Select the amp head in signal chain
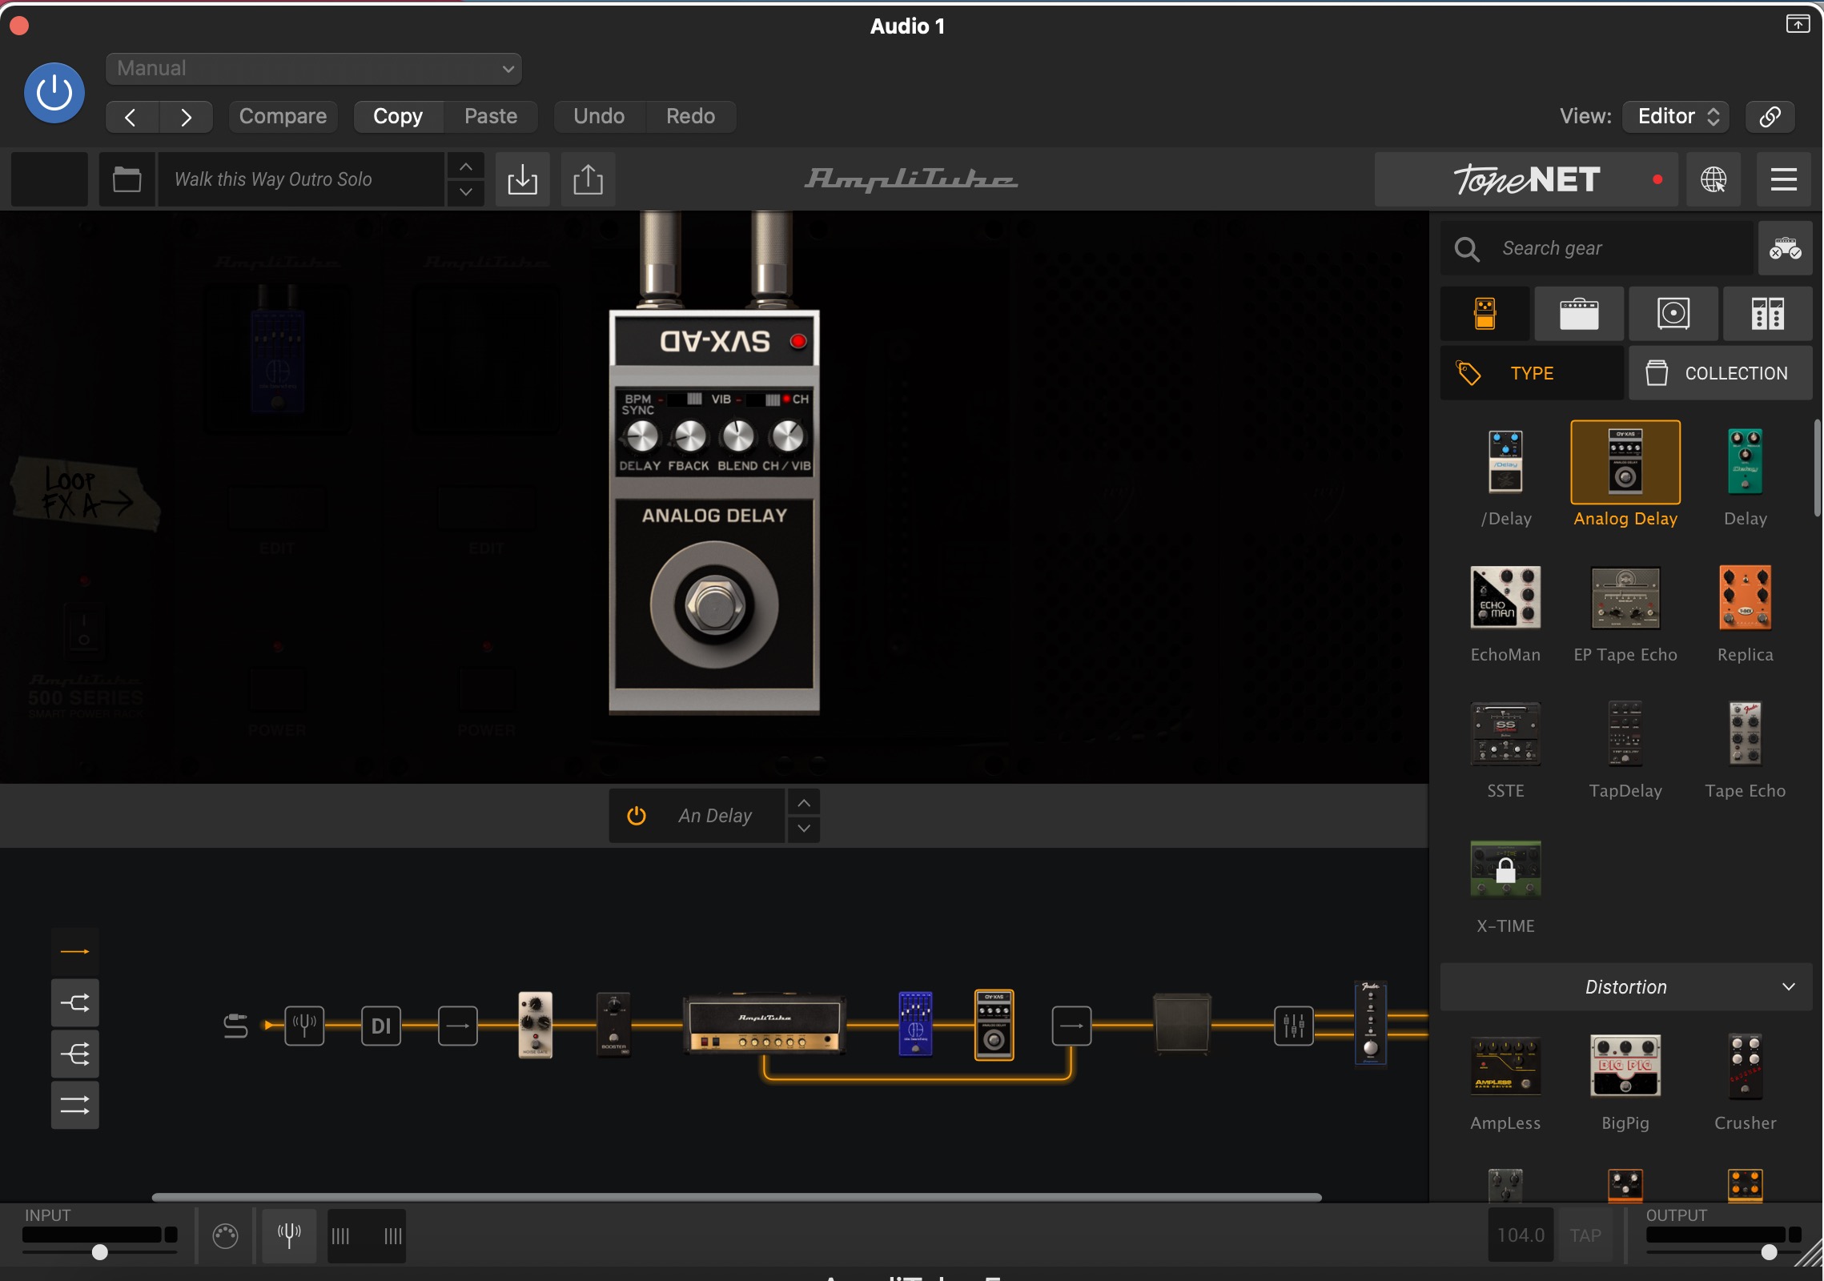The image size is (1824, 1281). (x=765, y=1024)
